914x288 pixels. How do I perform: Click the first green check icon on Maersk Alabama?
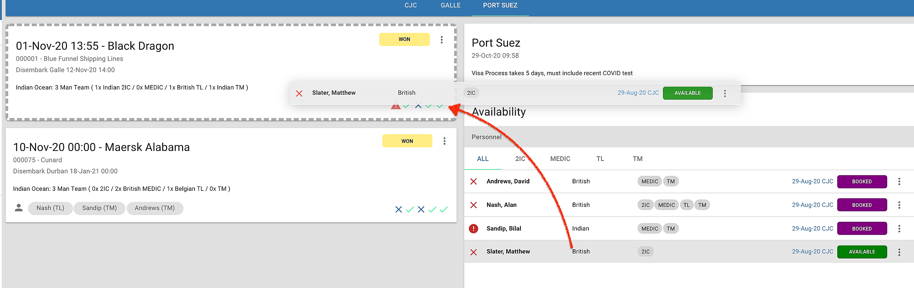pos(410,209)
